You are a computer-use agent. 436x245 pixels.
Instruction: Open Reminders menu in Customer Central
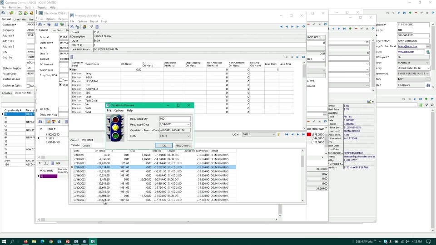point(15,8)
